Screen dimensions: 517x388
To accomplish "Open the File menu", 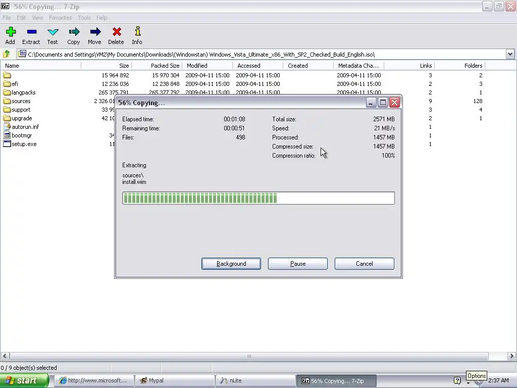I will point(7,18).
